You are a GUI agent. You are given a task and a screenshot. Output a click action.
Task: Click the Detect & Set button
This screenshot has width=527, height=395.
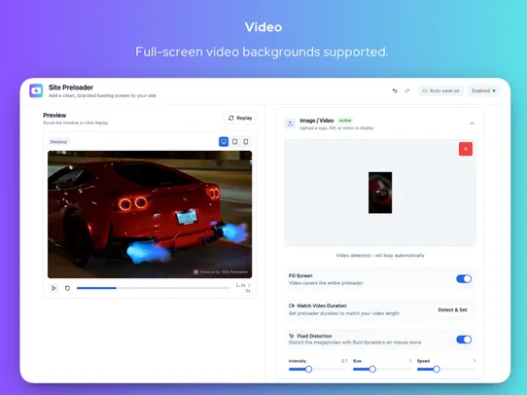(x=452, y=310)
